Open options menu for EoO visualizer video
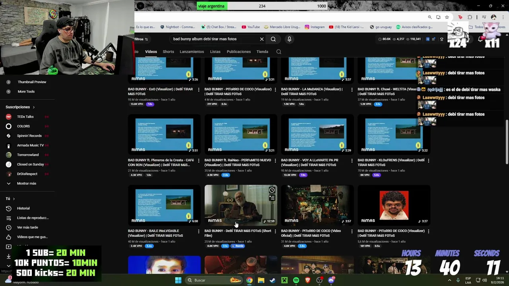 [x=198, y=90]
